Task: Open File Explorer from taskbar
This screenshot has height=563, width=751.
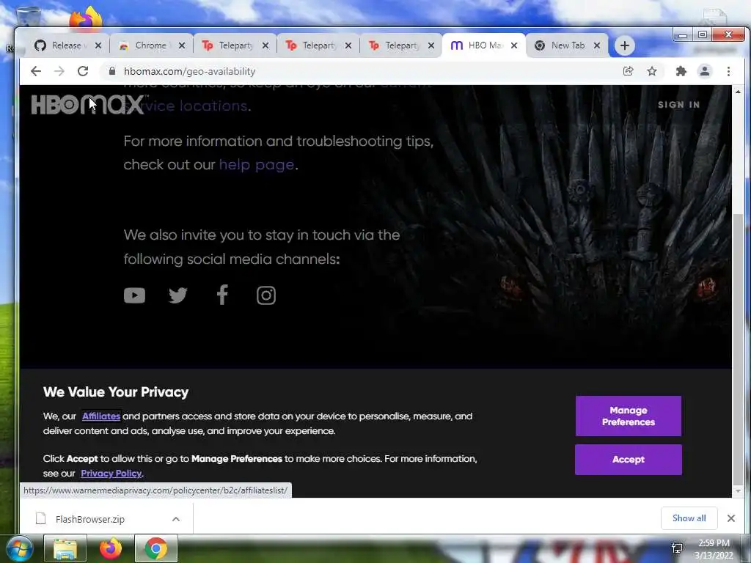Action: (x=65, y=548)
